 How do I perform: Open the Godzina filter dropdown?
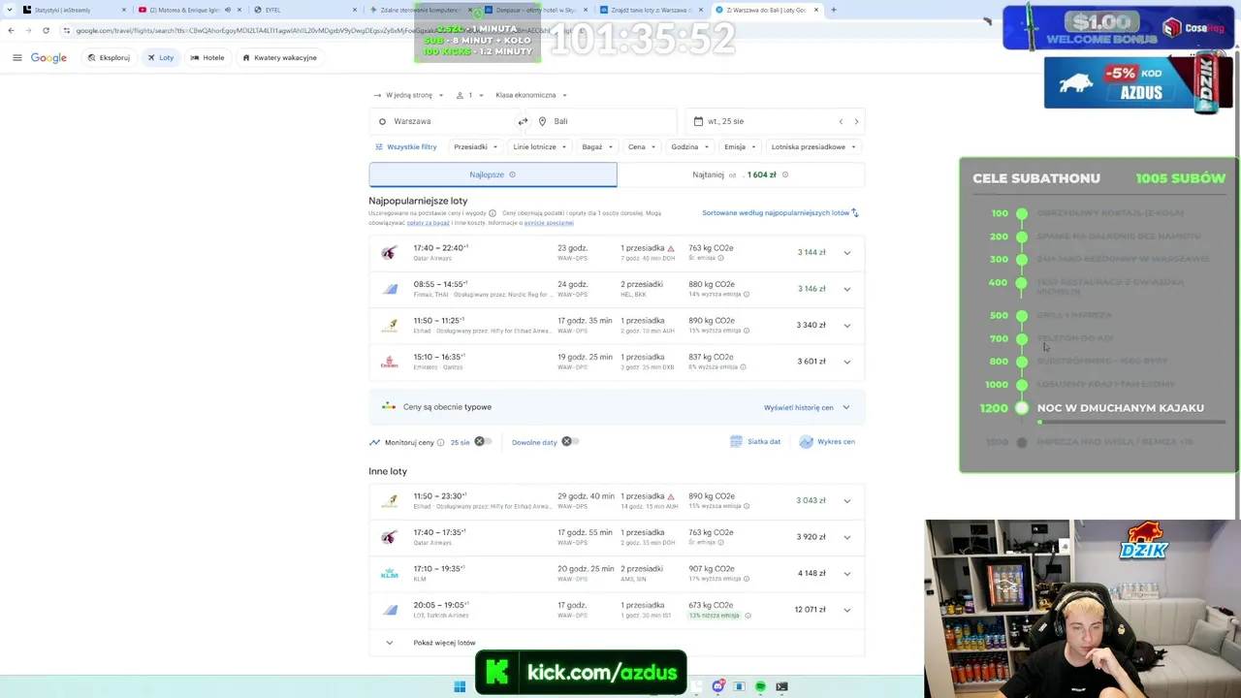coord(689,147)
